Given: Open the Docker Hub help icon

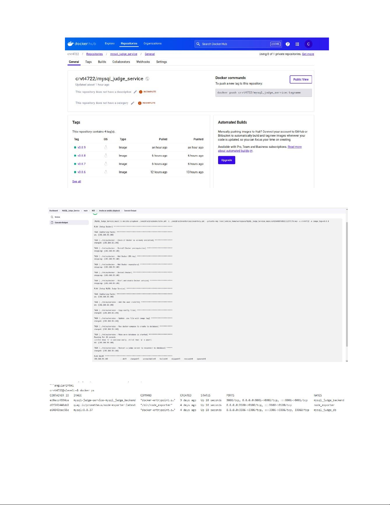Looking at the screenshot, I should [288, 44].
